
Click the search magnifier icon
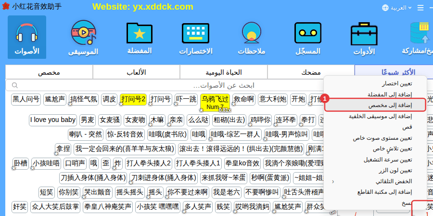click(x=15, y=85)
